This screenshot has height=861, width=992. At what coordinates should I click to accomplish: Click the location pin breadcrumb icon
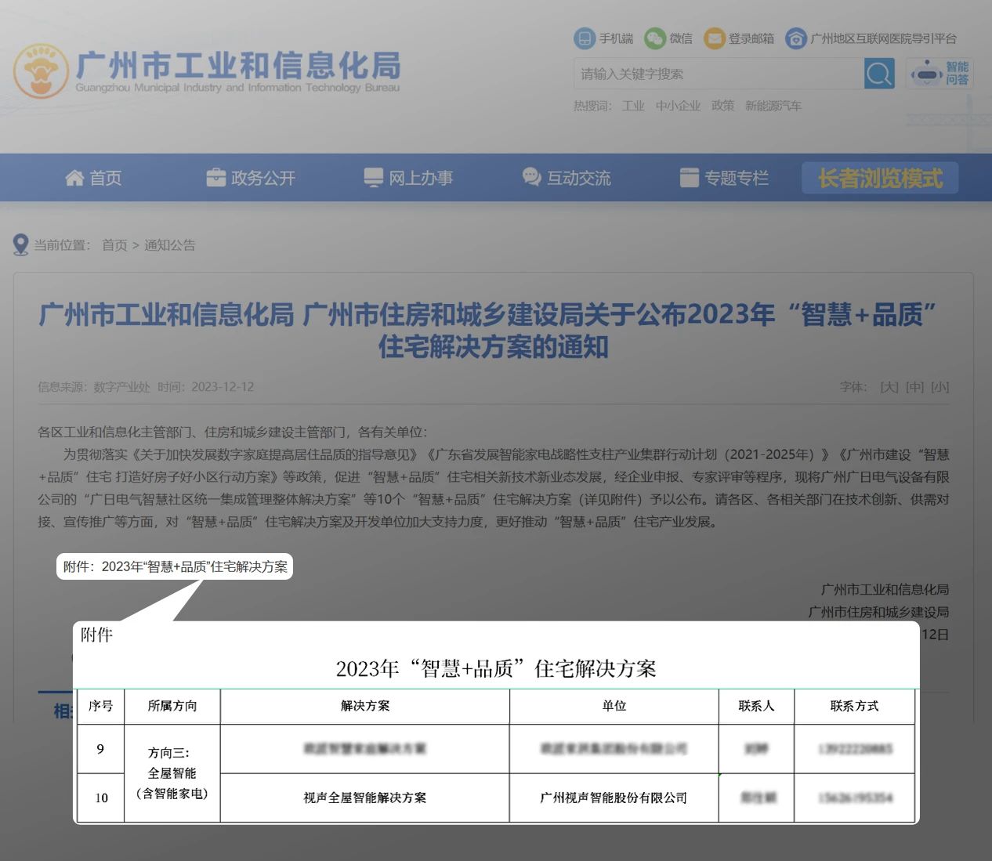click(x=21, y=244)
